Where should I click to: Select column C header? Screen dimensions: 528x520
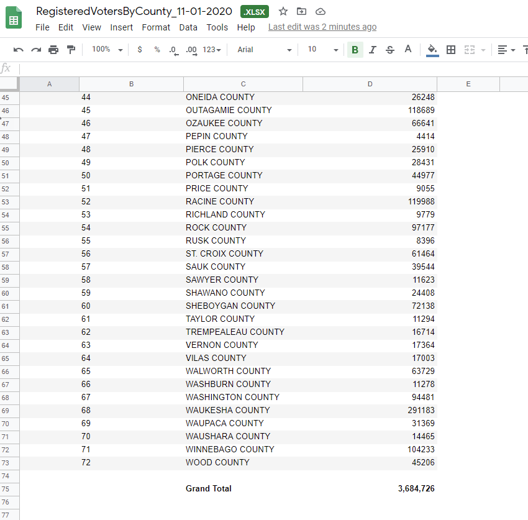[243, 84]
